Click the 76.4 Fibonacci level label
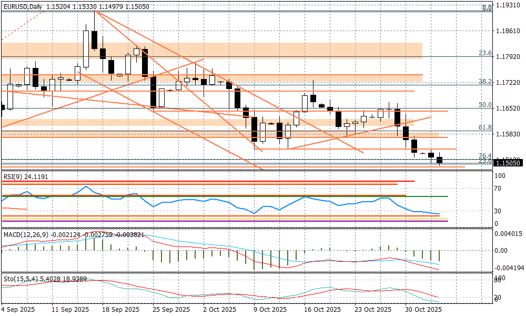 click(485, 156)
